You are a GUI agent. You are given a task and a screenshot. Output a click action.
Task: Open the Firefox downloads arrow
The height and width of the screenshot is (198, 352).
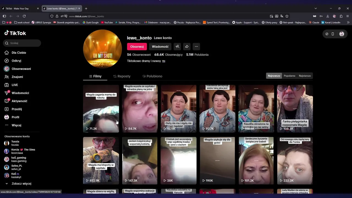(x=328, y=16)
